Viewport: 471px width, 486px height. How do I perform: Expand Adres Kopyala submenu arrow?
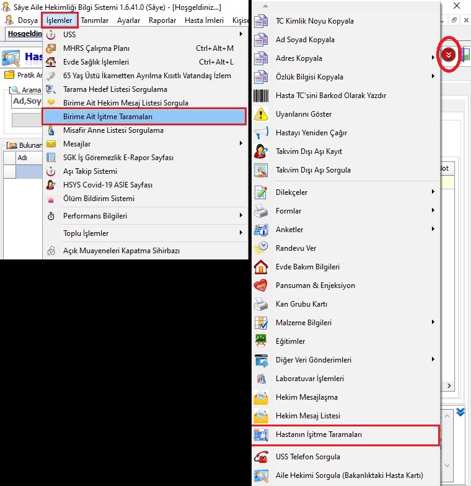pos(433,58)
